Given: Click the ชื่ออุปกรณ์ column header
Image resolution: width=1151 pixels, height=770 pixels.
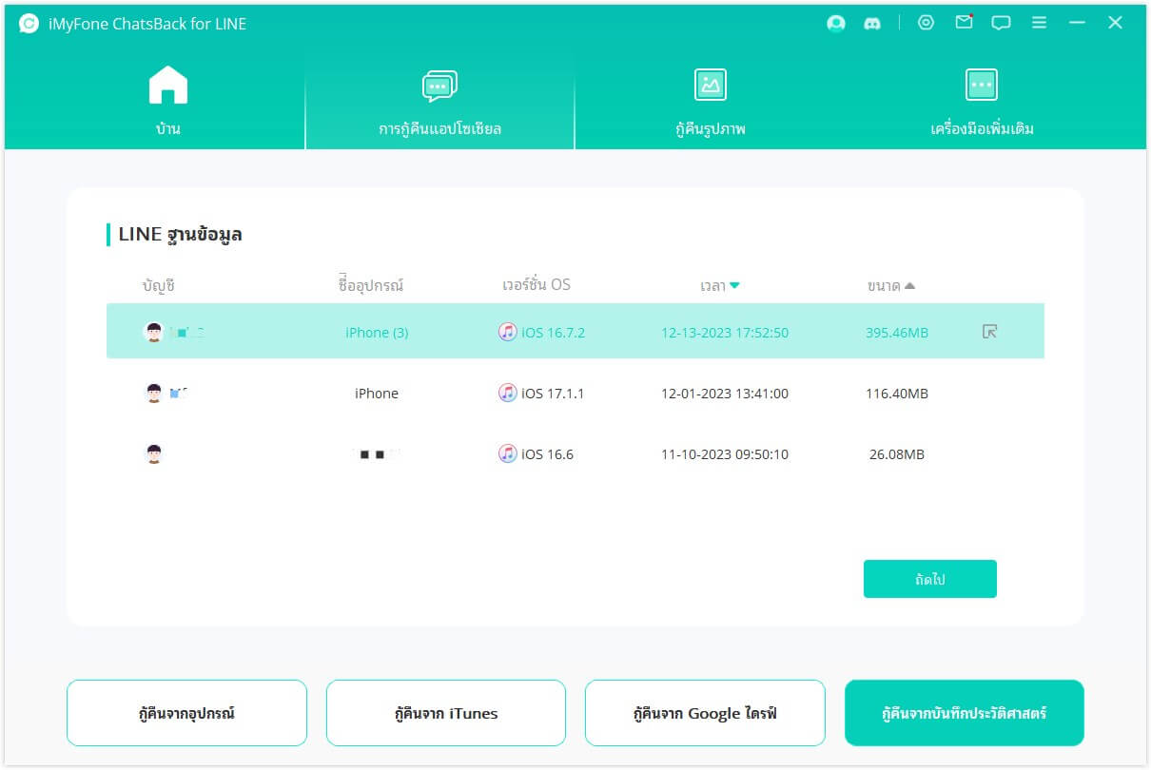Looking at the screenshot, I should (x=371, y=285).
